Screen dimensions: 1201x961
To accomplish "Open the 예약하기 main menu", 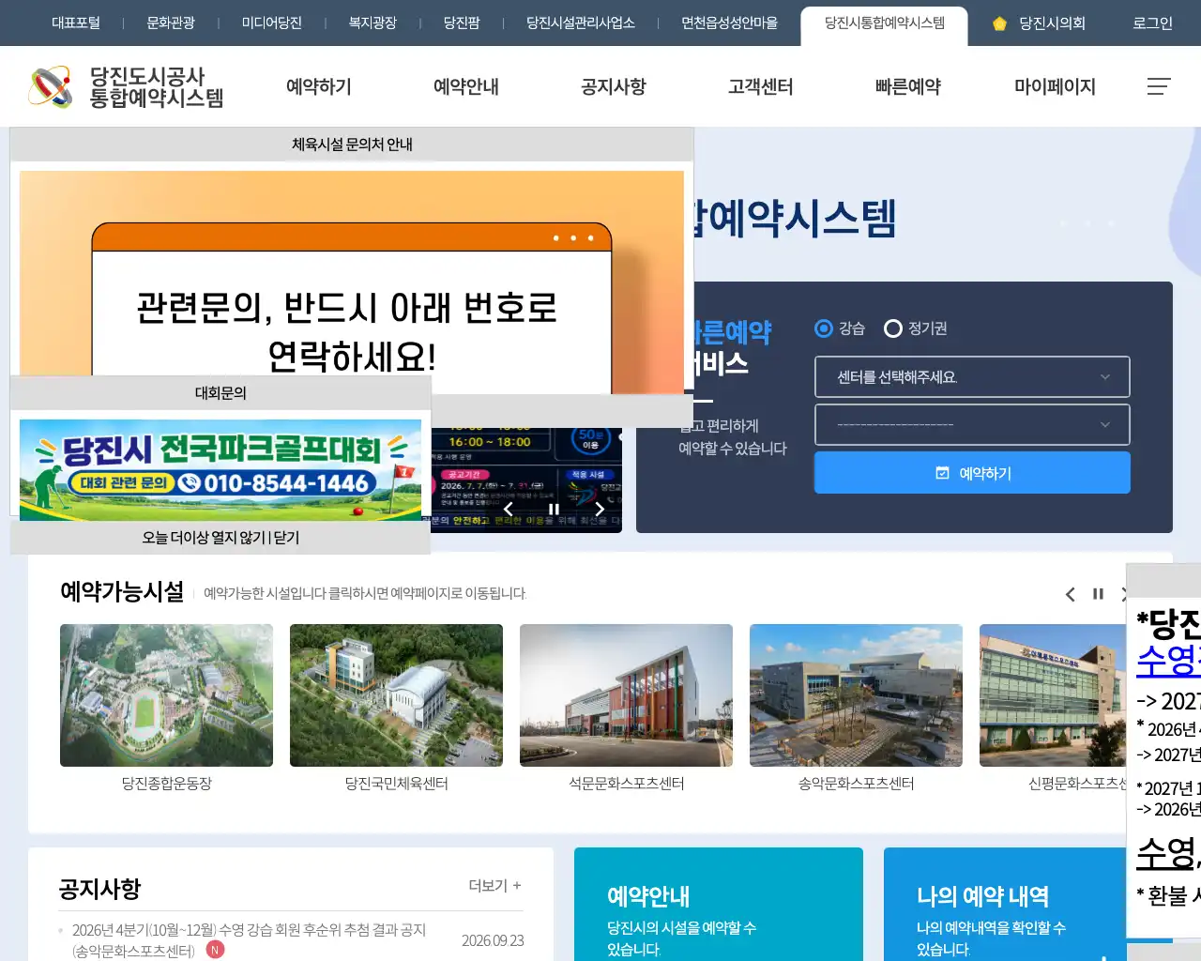I will 319,86.
